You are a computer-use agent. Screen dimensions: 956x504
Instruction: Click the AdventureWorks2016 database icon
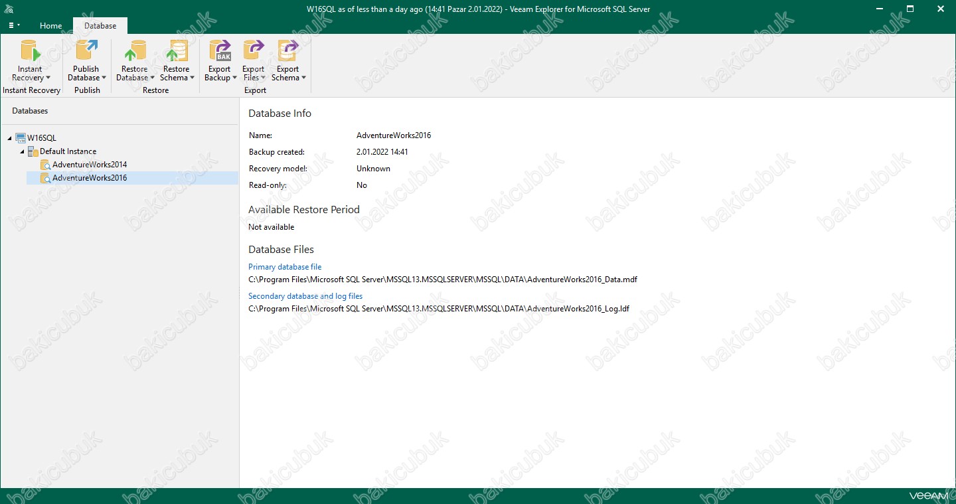[45, 178]
